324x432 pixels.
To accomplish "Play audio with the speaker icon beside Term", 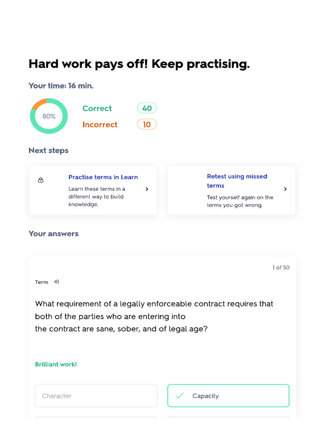I will (x=57, y=282).
